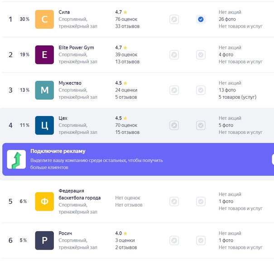The image size is (274, 261).
Task: Open the Мужество company listing name
Action: coord(70,83)
